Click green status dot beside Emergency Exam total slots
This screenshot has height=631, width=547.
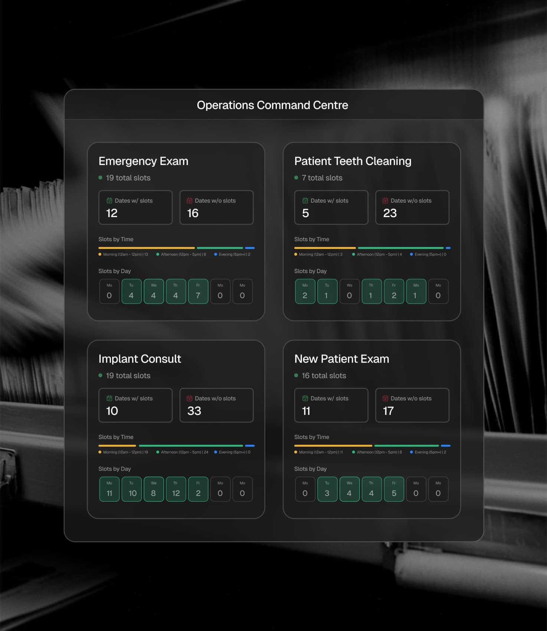pos(100,178)
